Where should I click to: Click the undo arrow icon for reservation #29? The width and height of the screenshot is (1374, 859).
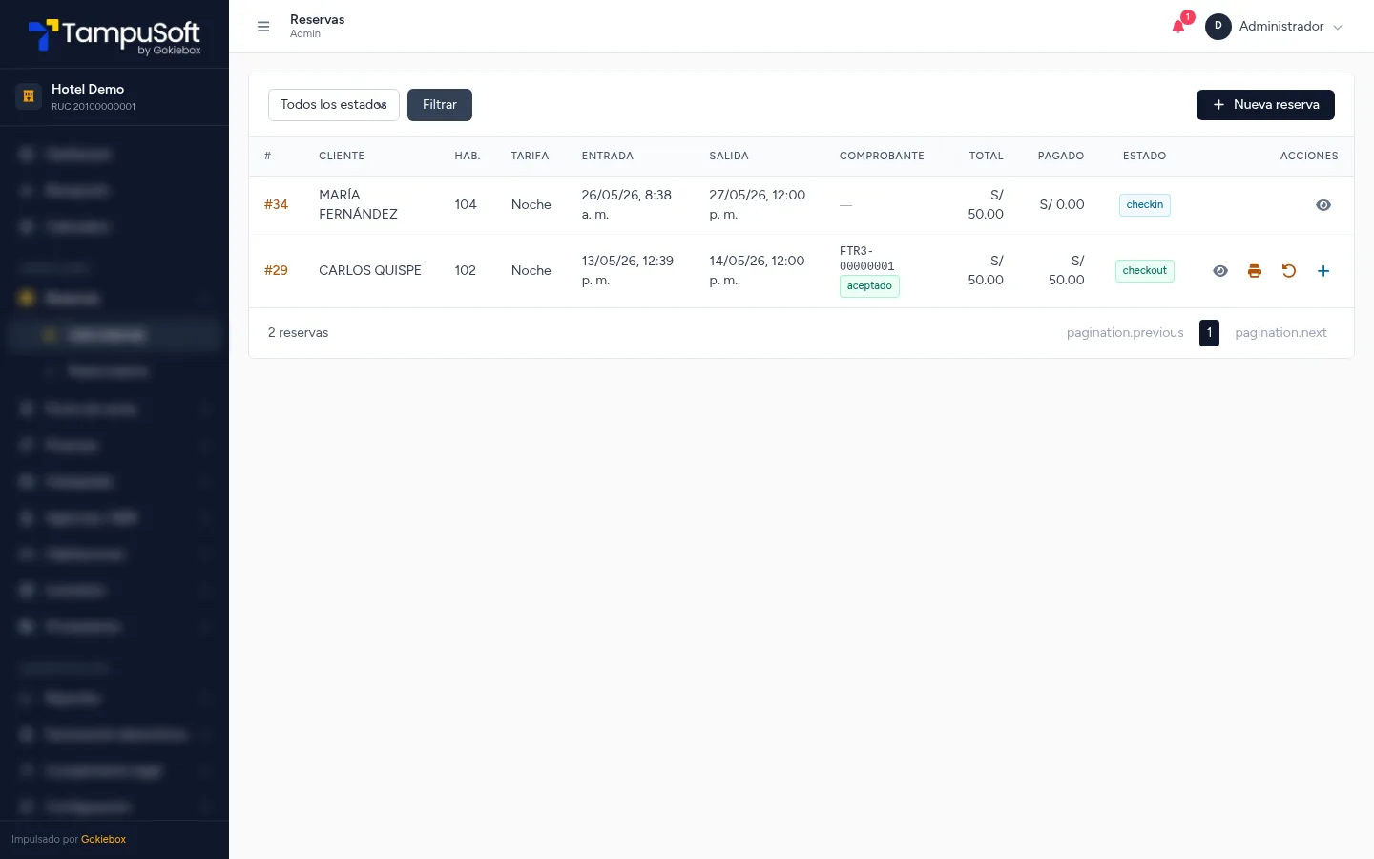(1289, 271)
